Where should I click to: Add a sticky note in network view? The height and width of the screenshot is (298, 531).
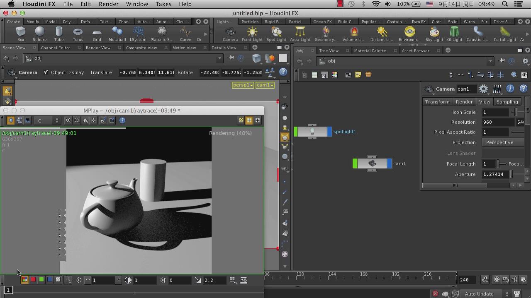(x=358, y=75)
